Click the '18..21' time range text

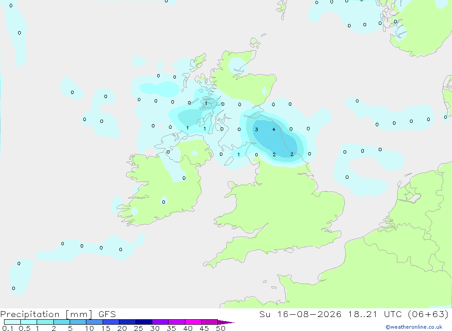point(363,314)
